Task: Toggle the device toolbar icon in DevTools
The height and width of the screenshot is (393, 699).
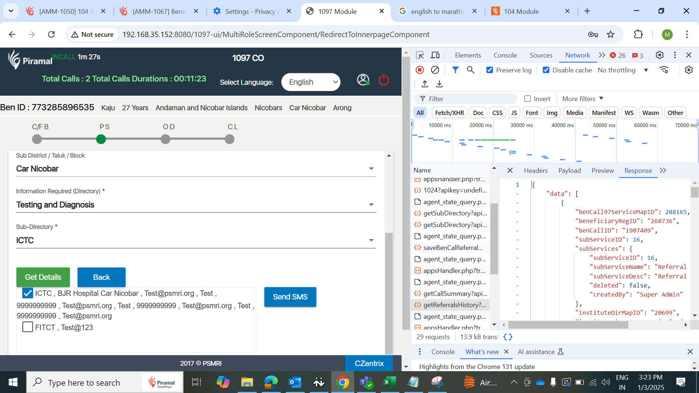Action: (435, 55)
